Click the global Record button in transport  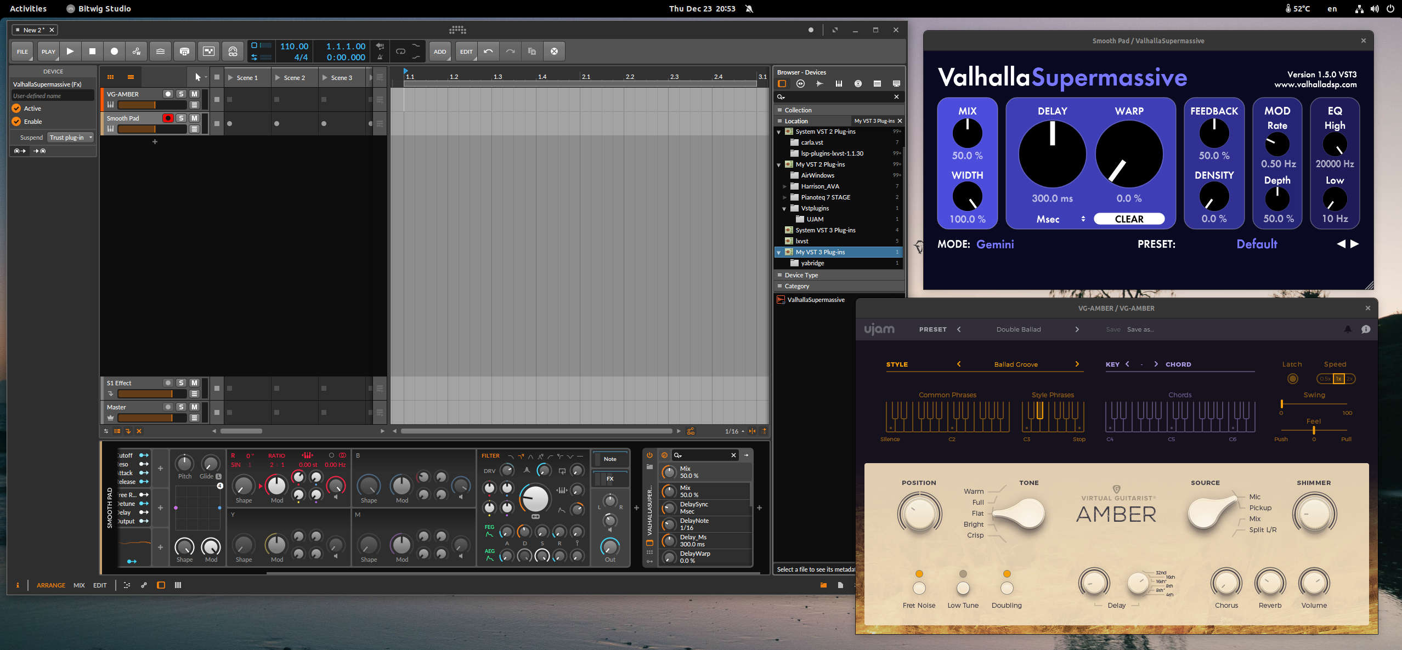click(x=114, y=52)
